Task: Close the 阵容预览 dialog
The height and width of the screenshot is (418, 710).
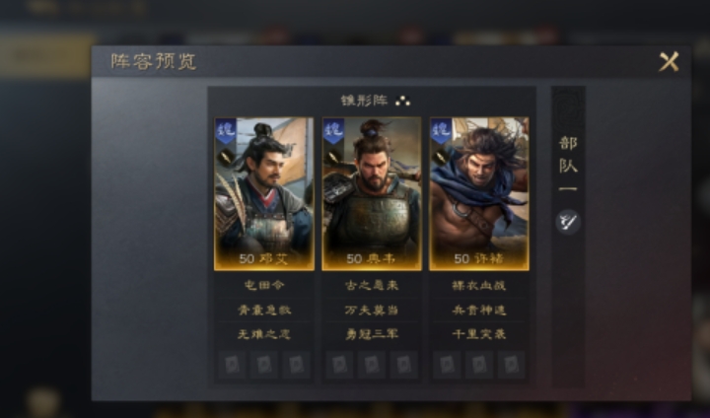Action: click(669, 61)
